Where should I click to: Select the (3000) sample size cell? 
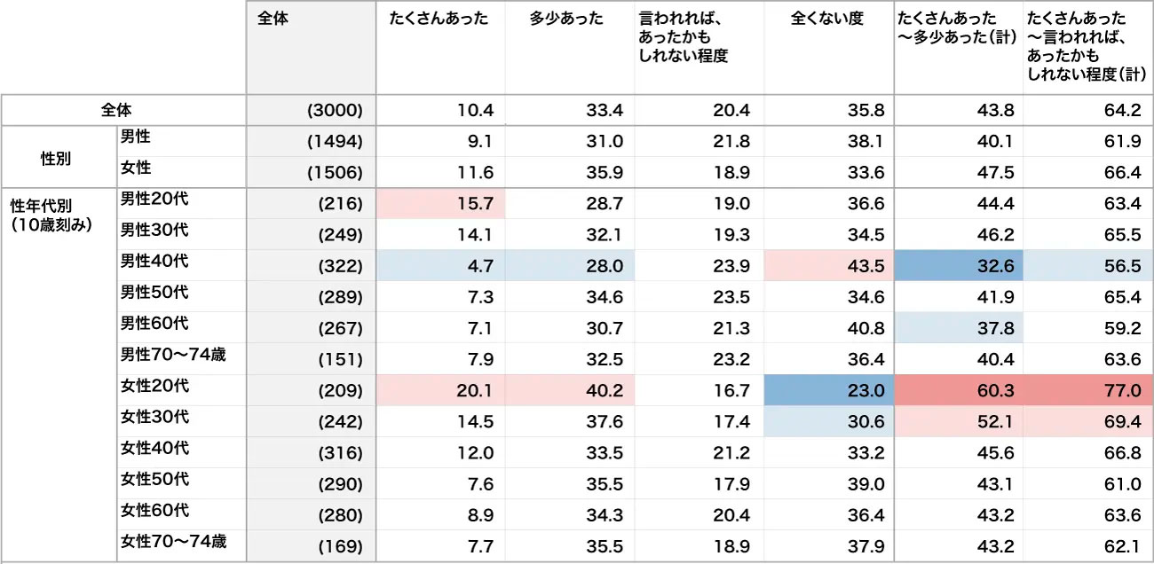point(335,111)
